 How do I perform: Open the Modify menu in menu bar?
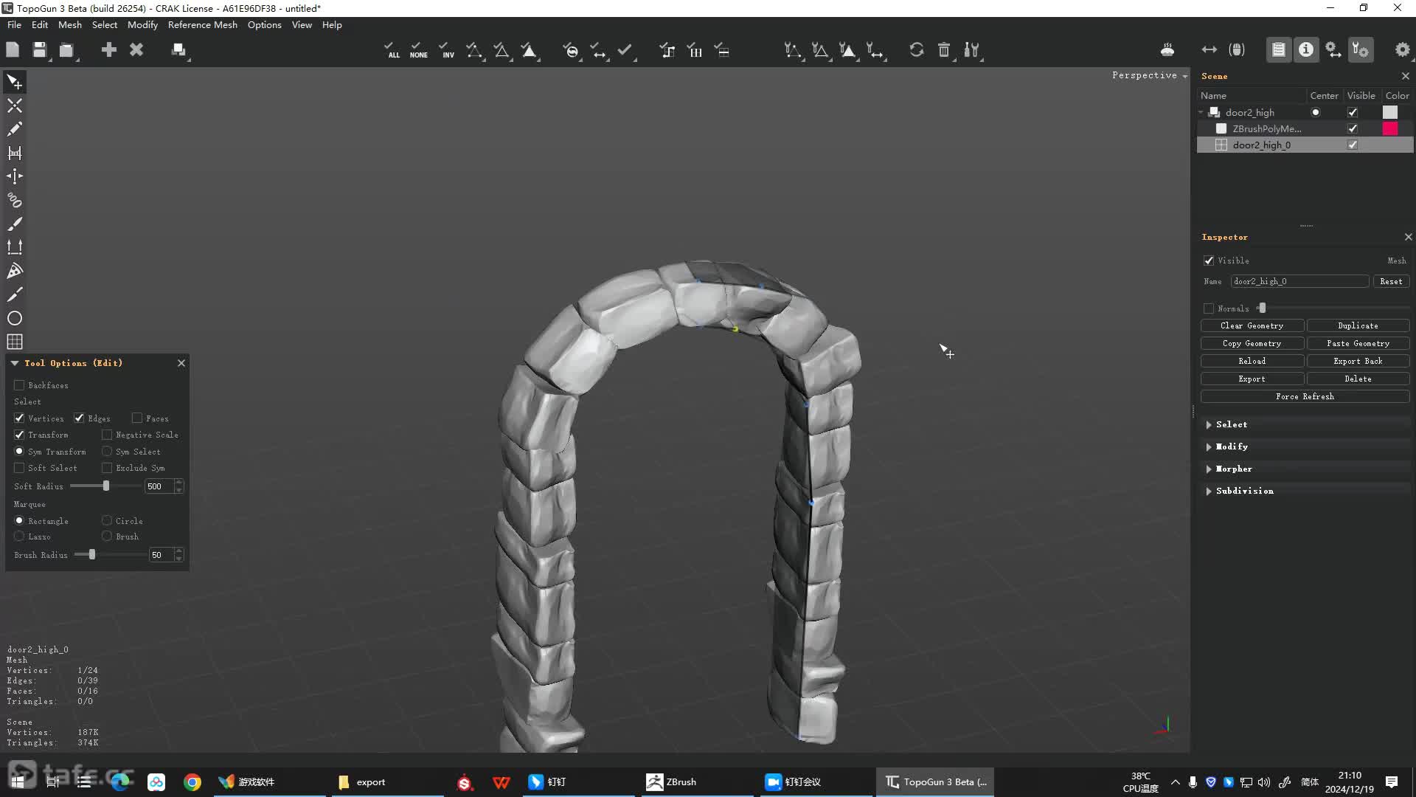click(x=142, y=24)
